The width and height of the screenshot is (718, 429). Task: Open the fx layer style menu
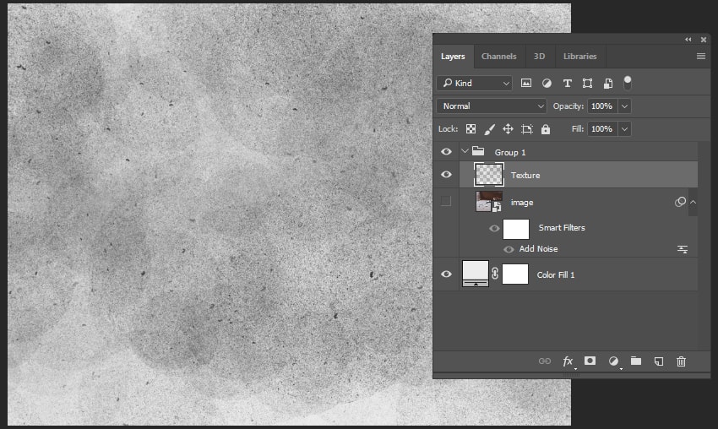pos(568,361)
